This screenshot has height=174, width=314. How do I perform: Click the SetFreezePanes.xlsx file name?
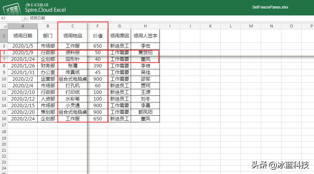[x=270, y=7]
